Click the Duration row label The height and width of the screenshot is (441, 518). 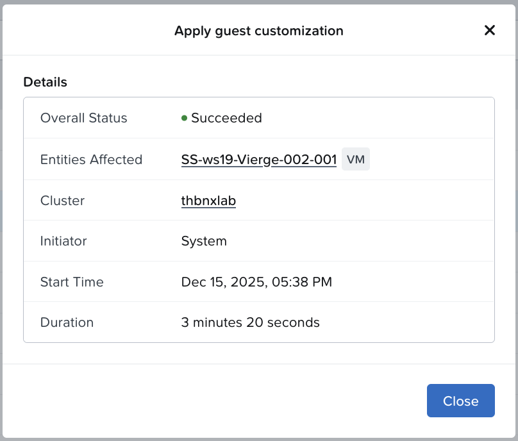(67, 322)
